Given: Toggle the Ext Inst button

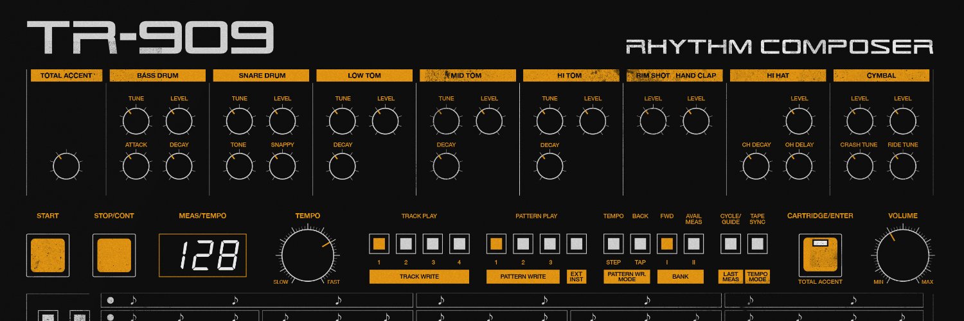Looking at the screenshot, I should pyautogui.click(x=576, y=244).
